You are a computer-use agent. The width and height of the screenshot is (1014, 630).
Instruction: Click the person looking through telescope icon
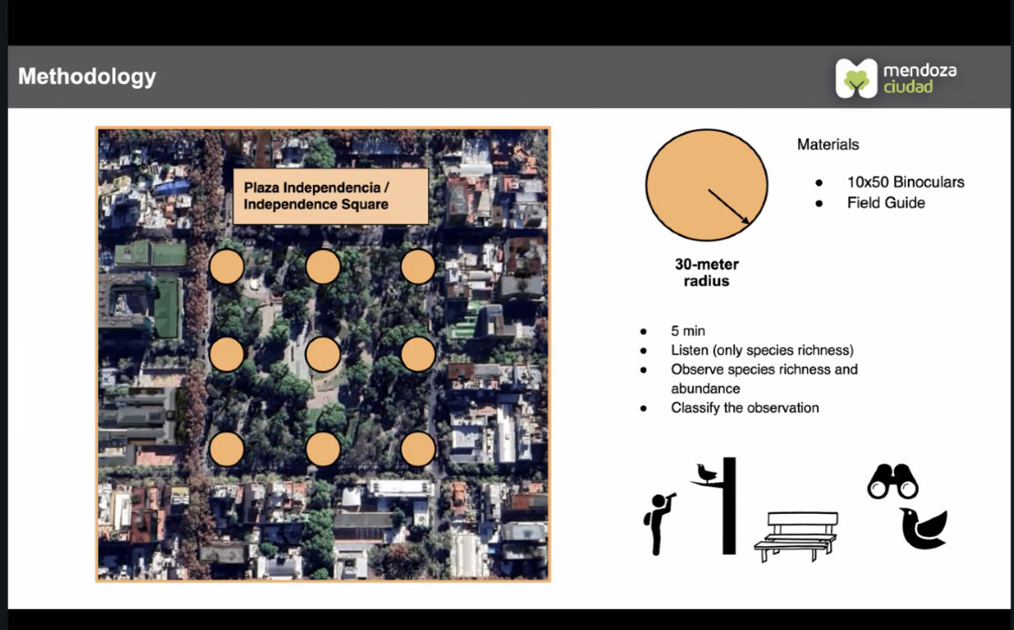[659, 521]
